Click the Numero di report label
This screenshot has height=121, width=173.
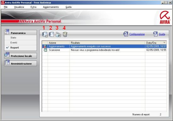click(x=141, y=114)
